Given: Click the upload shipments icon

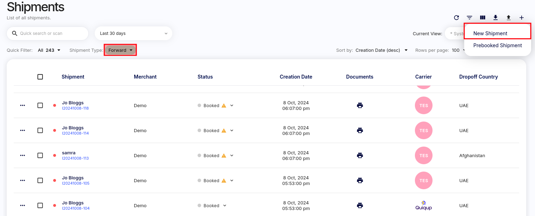Looking at the screenshot, I should (509, 18).
